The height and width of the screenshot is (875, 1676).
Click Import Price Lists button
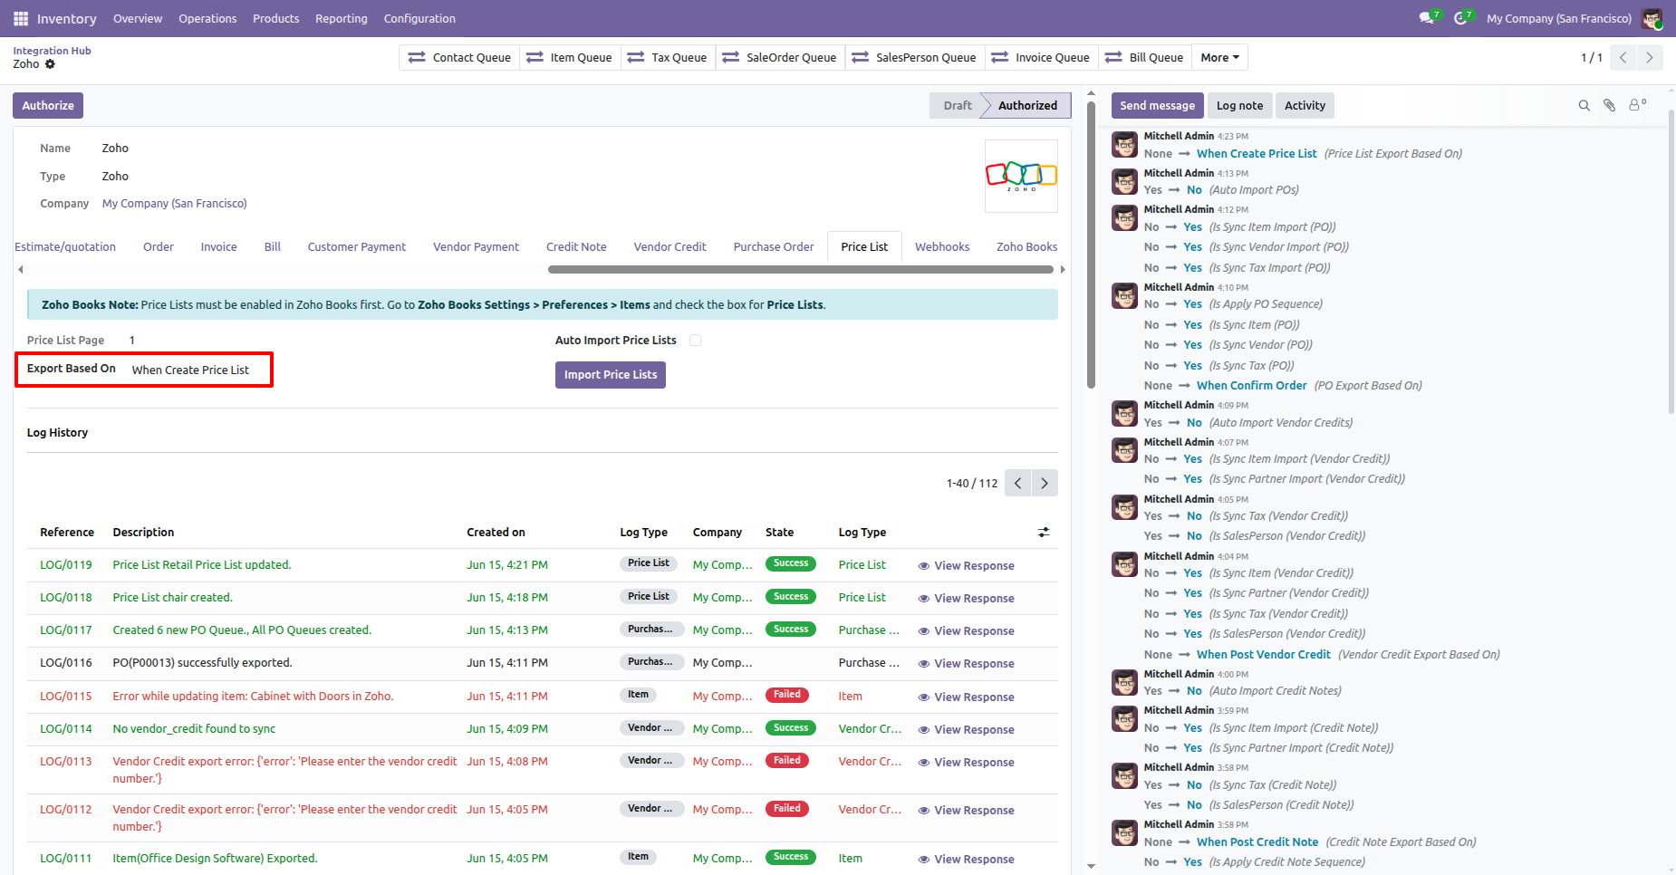611,375
